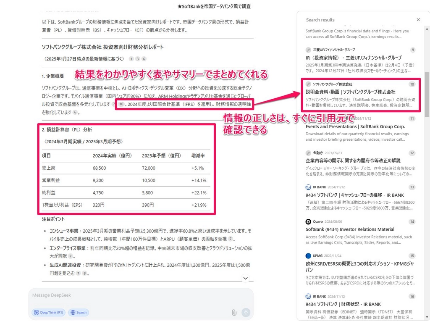Click the 72,000 table cell
Screen dimensions: 430x321
click(149, 168)
